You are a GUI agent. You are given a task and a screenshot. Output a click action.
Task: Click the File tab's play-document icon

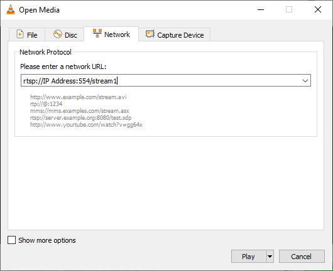click(x=20, y=34)
